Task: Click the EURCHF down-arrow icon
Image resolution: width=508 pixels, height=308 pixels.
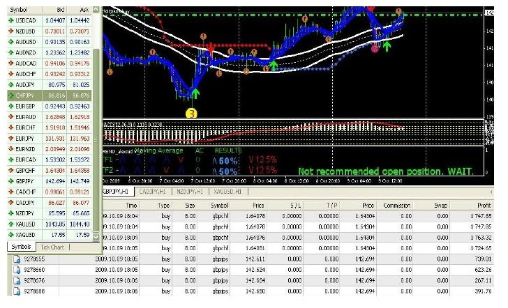Action: 10,128
